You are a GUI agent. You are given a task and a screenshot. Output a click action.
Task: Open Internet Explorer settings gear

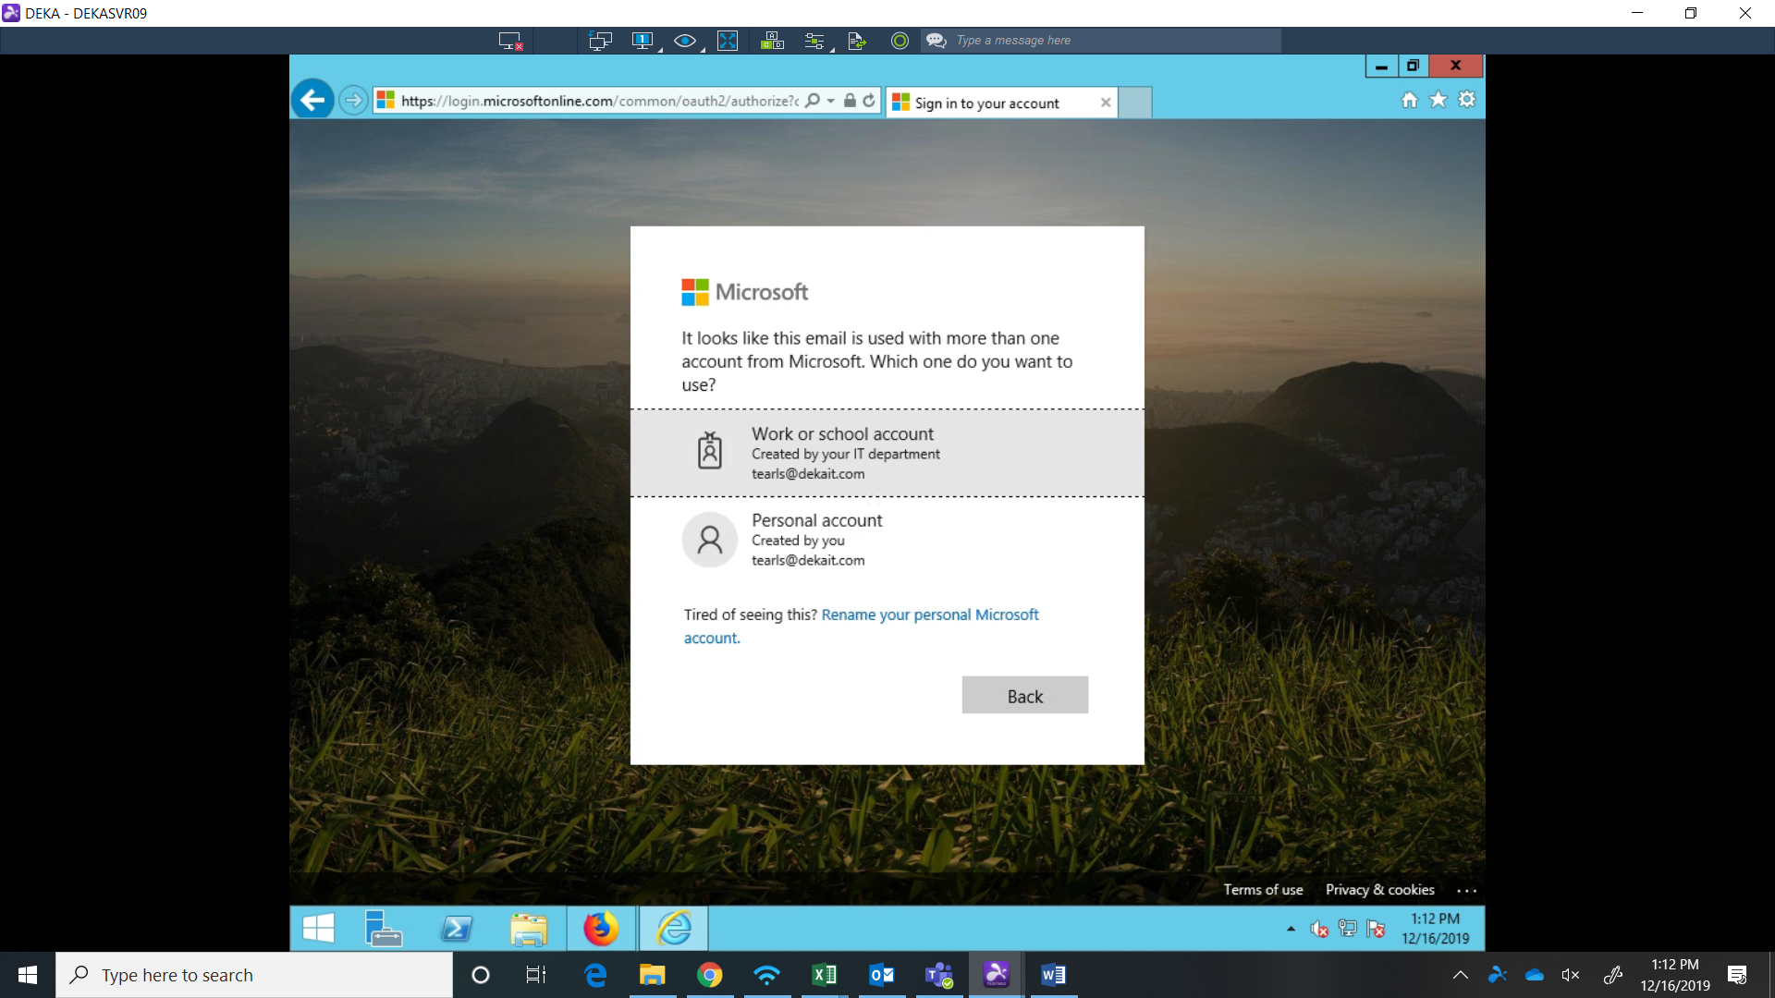pyautogui.click(x=1467, y=100)
